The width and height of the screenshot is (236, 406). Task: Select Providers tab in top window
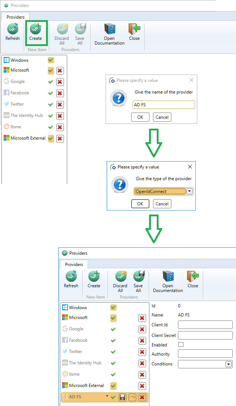[x=15, y=17]
